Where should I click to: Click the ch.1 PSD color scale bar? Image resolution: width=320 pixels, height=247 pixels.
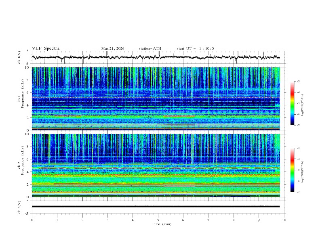pos(293,103)
